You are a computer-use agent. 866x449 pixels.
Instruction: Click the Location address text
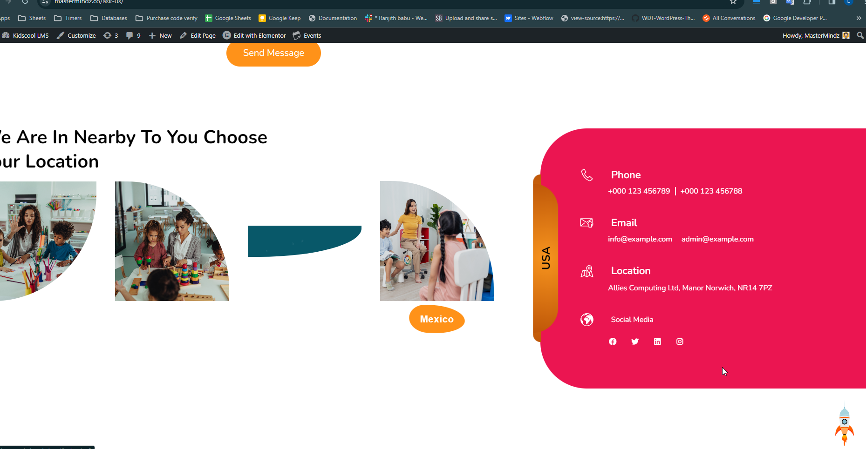[x=690, y=288]
